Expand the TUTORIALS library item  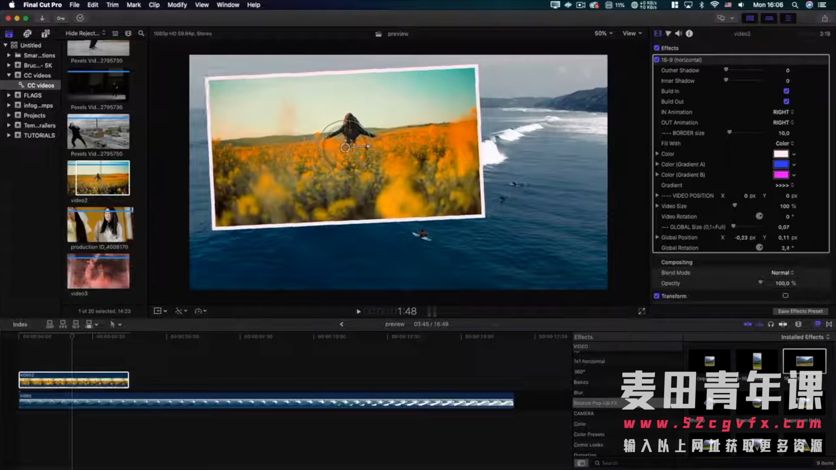[8, 135]
